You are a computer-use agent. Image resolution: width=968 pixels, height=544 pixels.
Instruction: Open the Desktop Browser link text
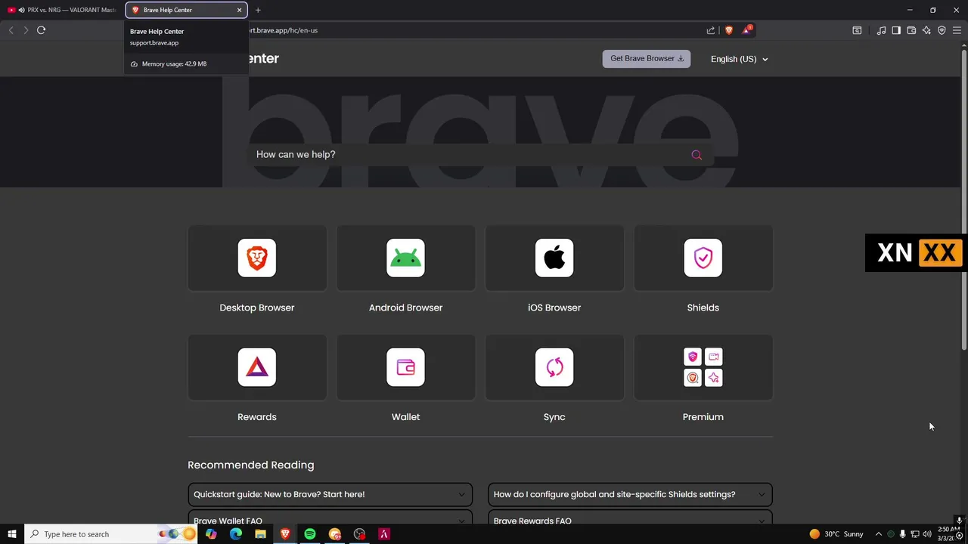[257, 308]
